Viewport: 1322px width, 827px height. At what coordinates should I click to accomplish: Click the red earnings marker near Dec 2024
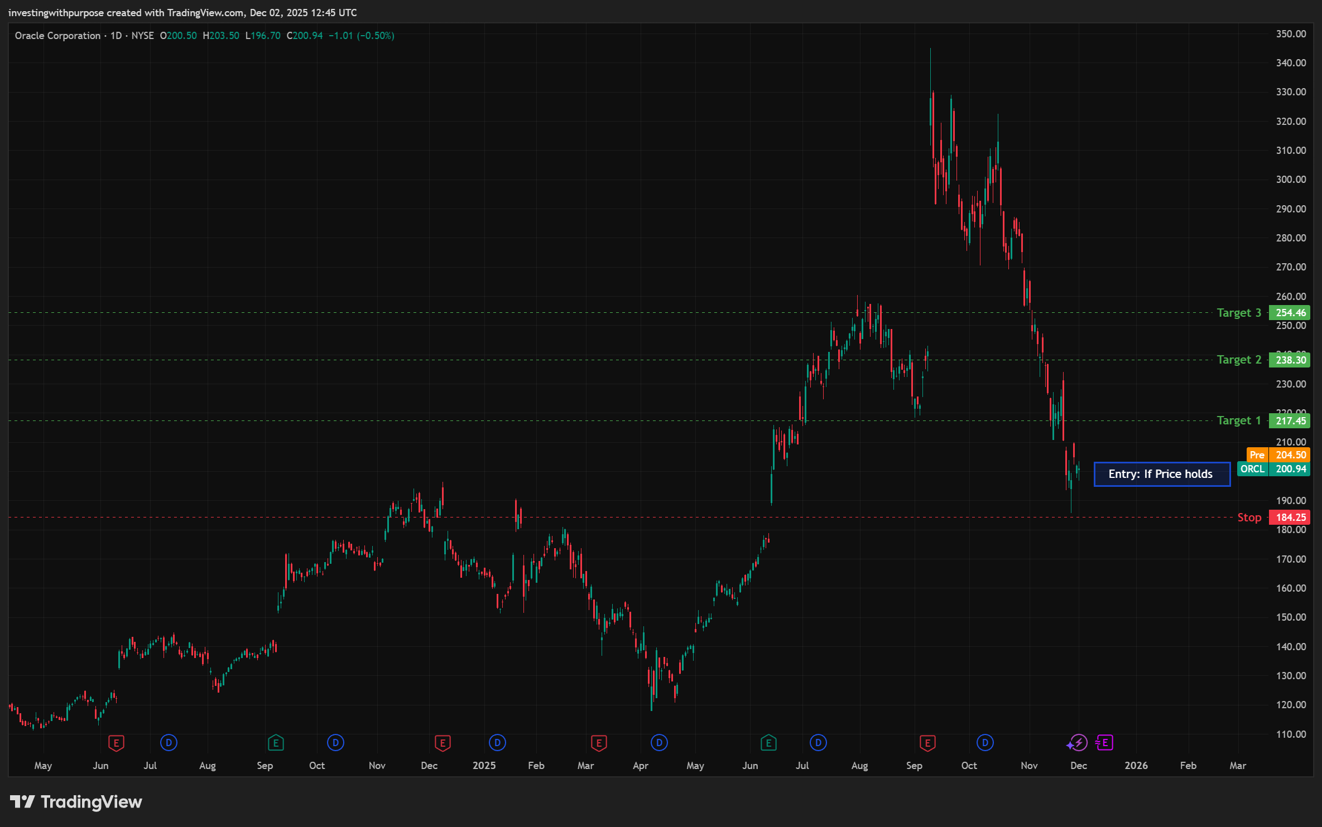click(443, 743)
